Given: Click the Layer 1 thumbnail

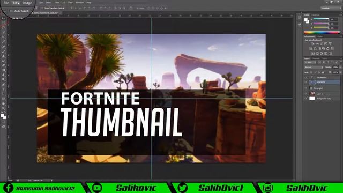Looking at the screenshot, I should point(312,94).
